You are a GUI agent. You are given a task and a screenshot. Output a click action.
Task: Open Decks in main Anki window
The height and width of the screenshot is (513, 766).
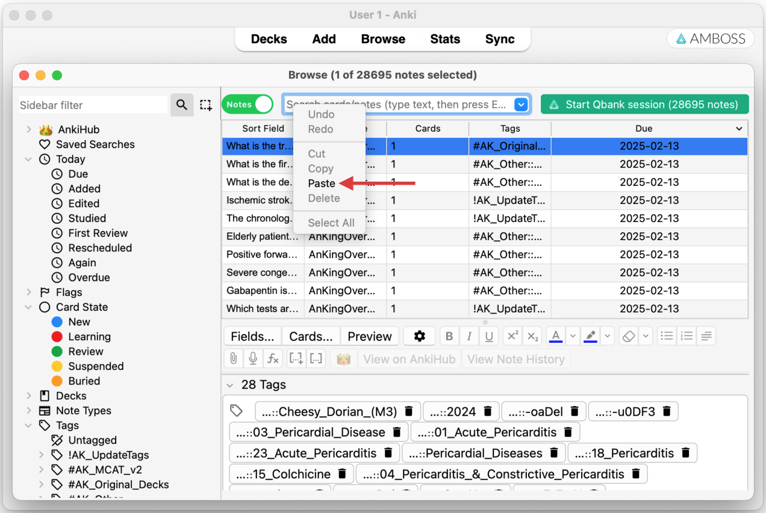pos(269,39)
